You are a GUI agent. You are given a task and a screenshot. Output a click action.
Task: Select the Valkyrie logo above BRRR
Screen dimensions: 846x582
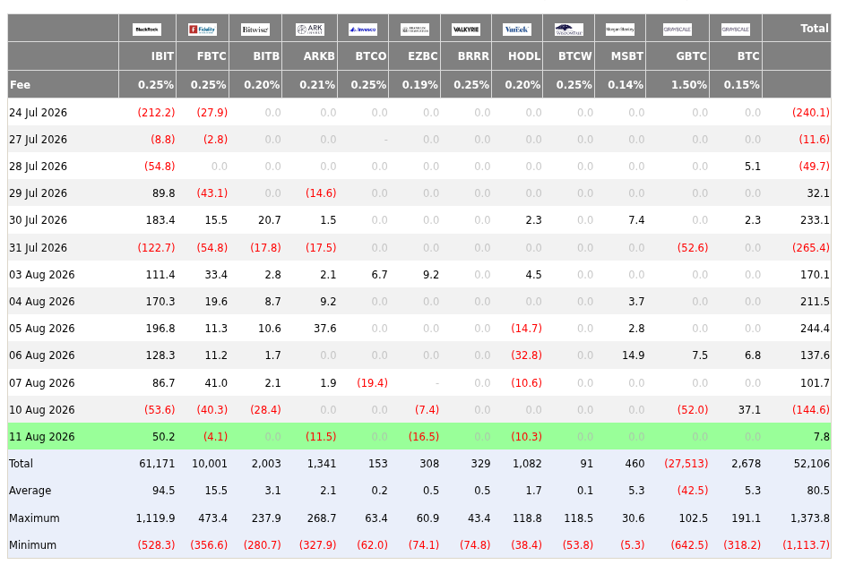tap(466, 29)
